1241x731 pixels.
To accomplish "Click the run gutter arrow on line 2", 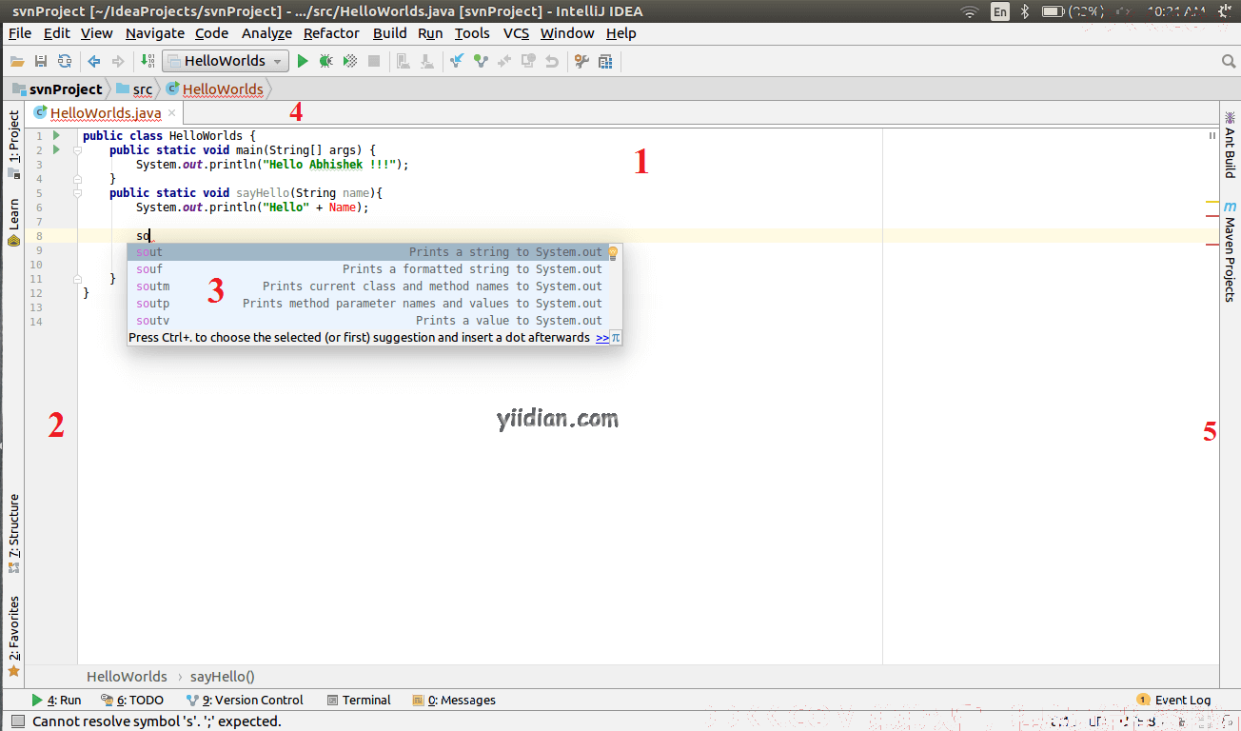I will tap(57, 149).
